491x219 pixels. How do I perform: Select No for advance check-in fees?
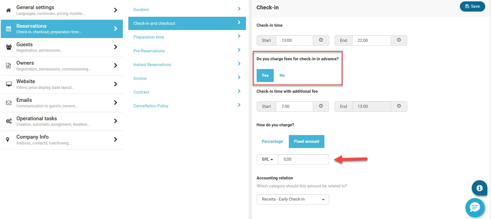[x=282, y=75]
